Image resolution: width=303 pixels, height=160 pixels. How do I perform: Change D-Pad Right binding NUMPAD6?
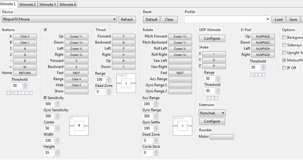click(x=263, y=55)
